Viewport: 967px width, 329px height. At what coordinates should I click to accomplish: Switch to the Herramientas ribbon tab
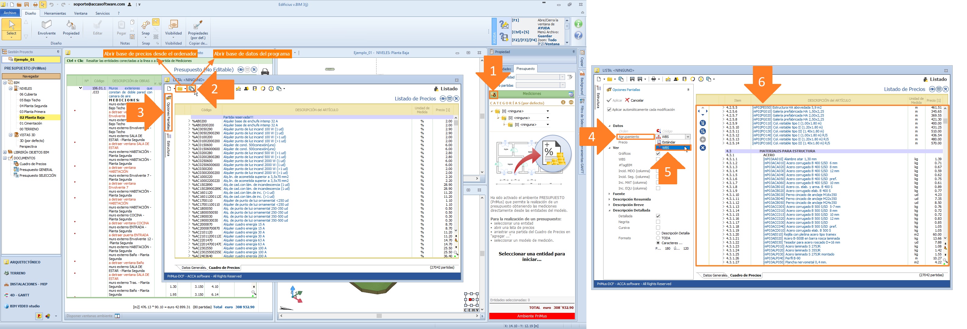click(55, 13)
